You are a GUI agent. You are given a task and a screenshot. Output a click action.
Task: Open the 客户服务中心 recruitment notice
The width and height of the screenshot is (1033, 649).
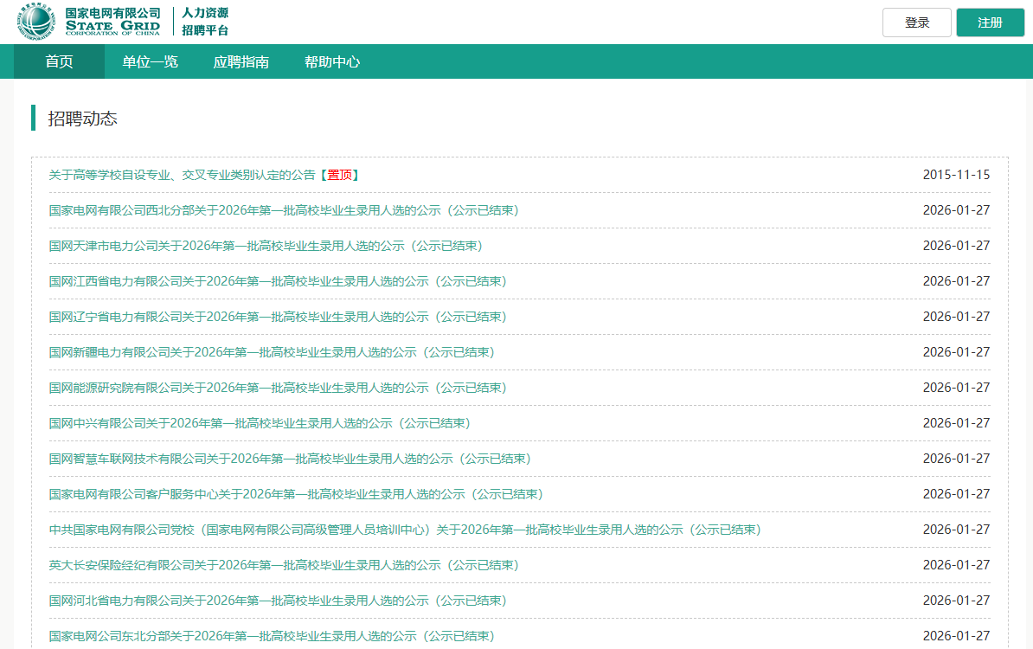[296, 494]
